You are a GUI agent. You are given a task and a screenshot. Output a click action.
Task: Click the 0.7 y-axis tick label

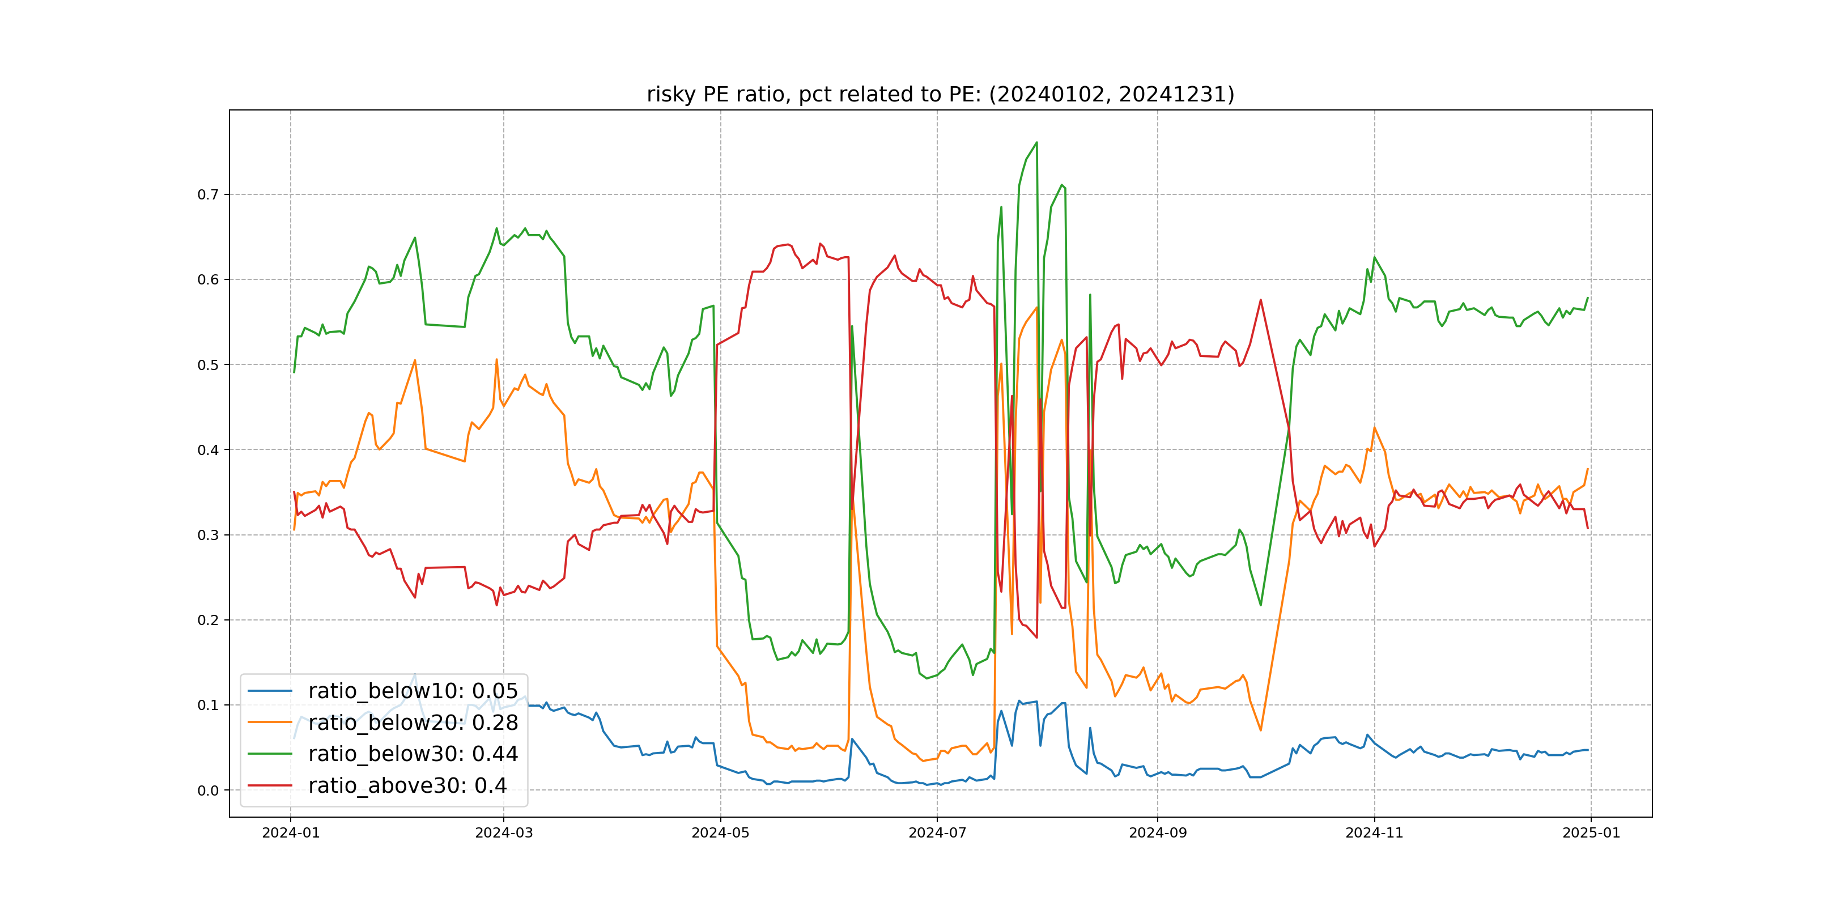(208, 194)
